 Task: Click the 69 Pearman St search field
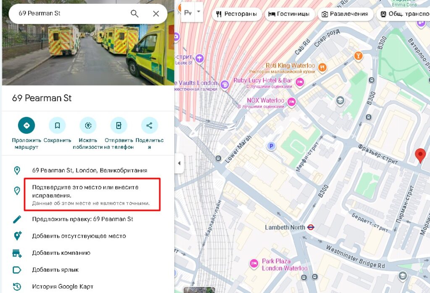coord(69,13)
